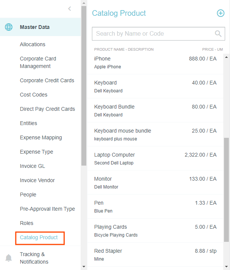This screenshot has height=270, width=230.
Task: Click the add new catalog product plus icon
Action: [x=221, y=13]
